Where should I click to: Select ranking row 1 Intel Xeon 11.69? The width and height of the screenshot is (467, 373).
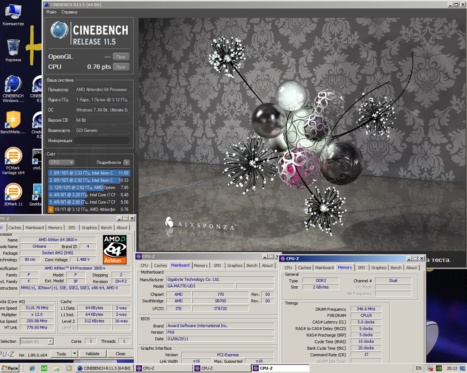(x=89, y=173)
